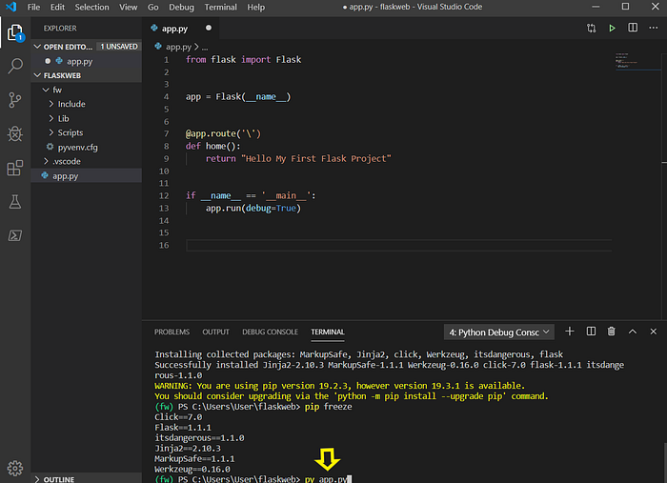
Task: Open the Extensions view
Action: [x=15, y=169]
